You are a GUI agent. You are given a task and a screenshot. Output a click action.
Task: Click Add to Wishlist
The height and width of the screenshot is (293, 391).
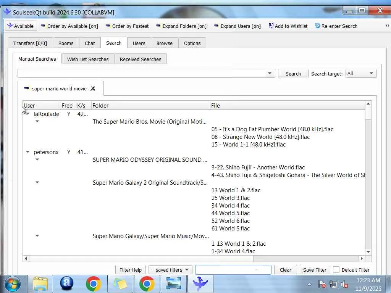tap(288, 26)
